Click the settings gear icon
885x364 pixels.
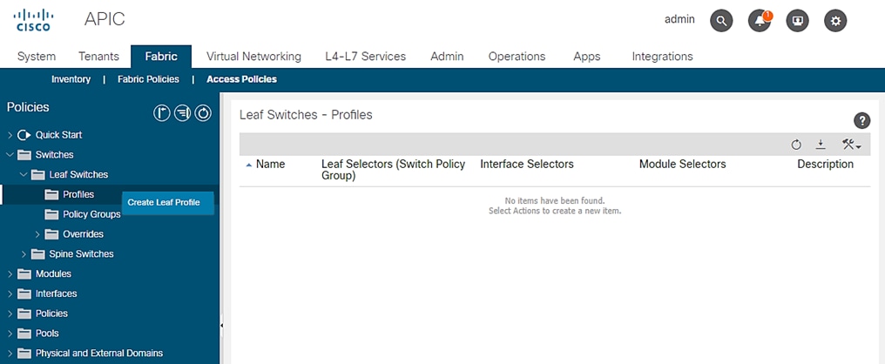tap(835, 21)
